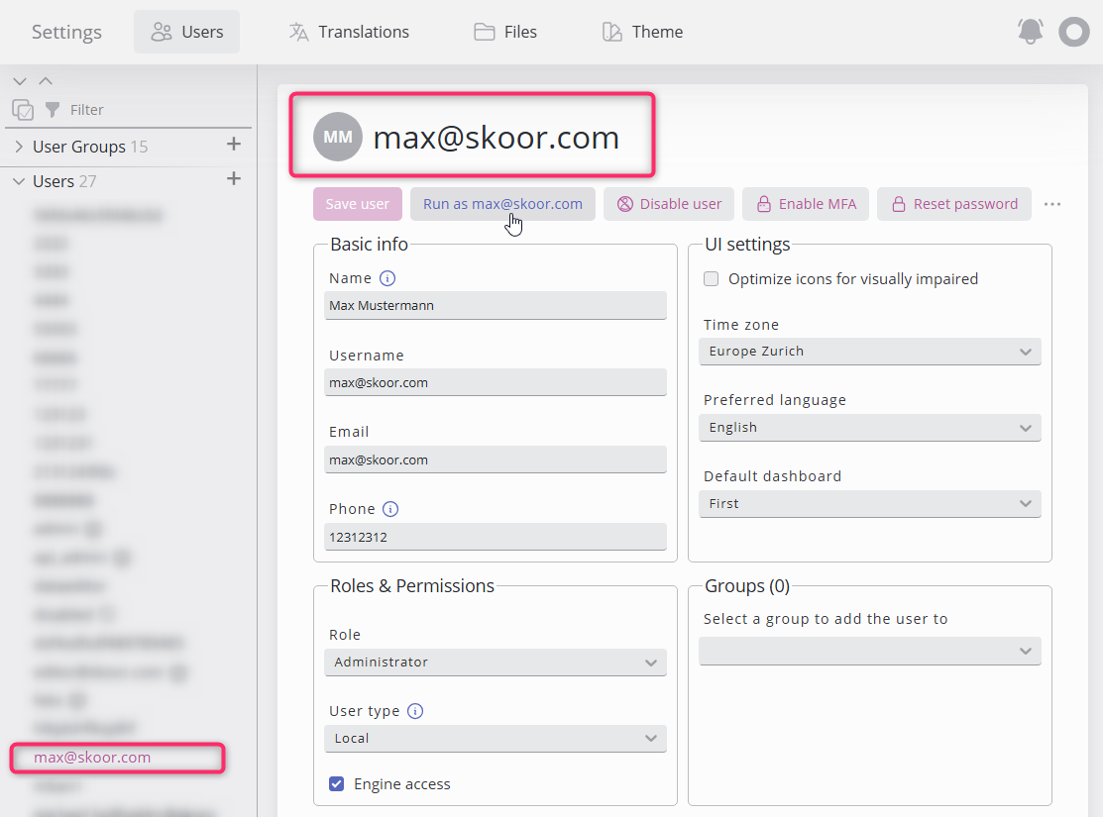Click the multi-select checkbox icon in sidebar
1103x817 pixels.
click(23, 110)
